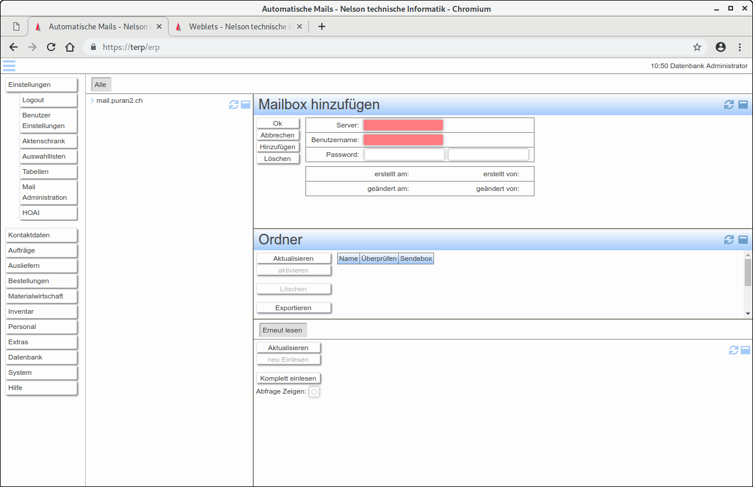Click refresh icon in mailbox list panel

[x=234, y=105]
